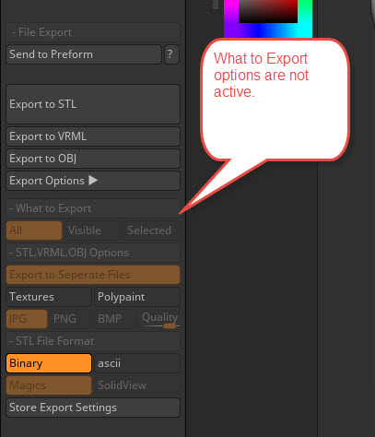Select the Selected export option
The width and height of the screenshot is (375, 437).
[x=150, y=230]
